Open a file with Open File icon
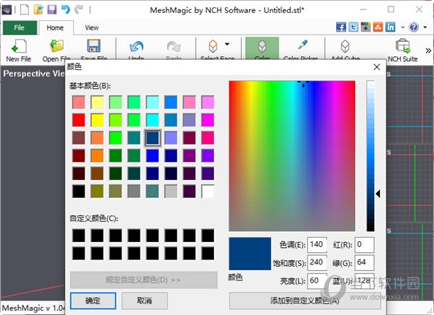Screen dimensions: 434x315 56,50
